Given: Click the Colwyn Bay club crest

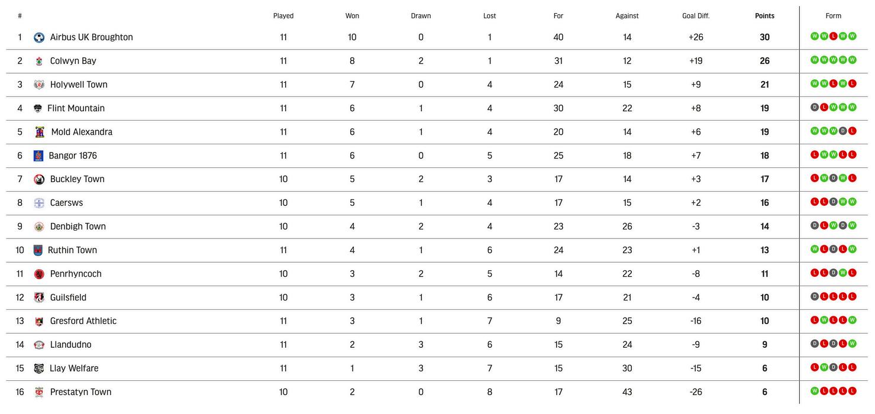Looking at the screenshot, I should (39, 61).
